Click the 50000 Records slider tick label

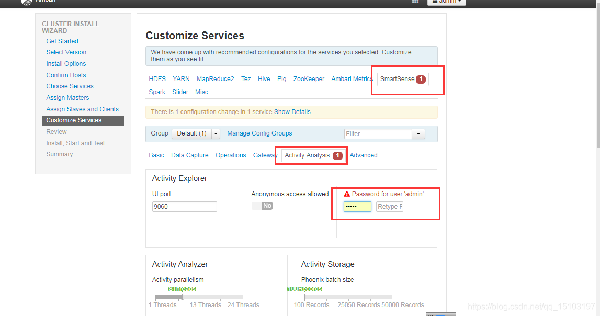click(403, 305)
